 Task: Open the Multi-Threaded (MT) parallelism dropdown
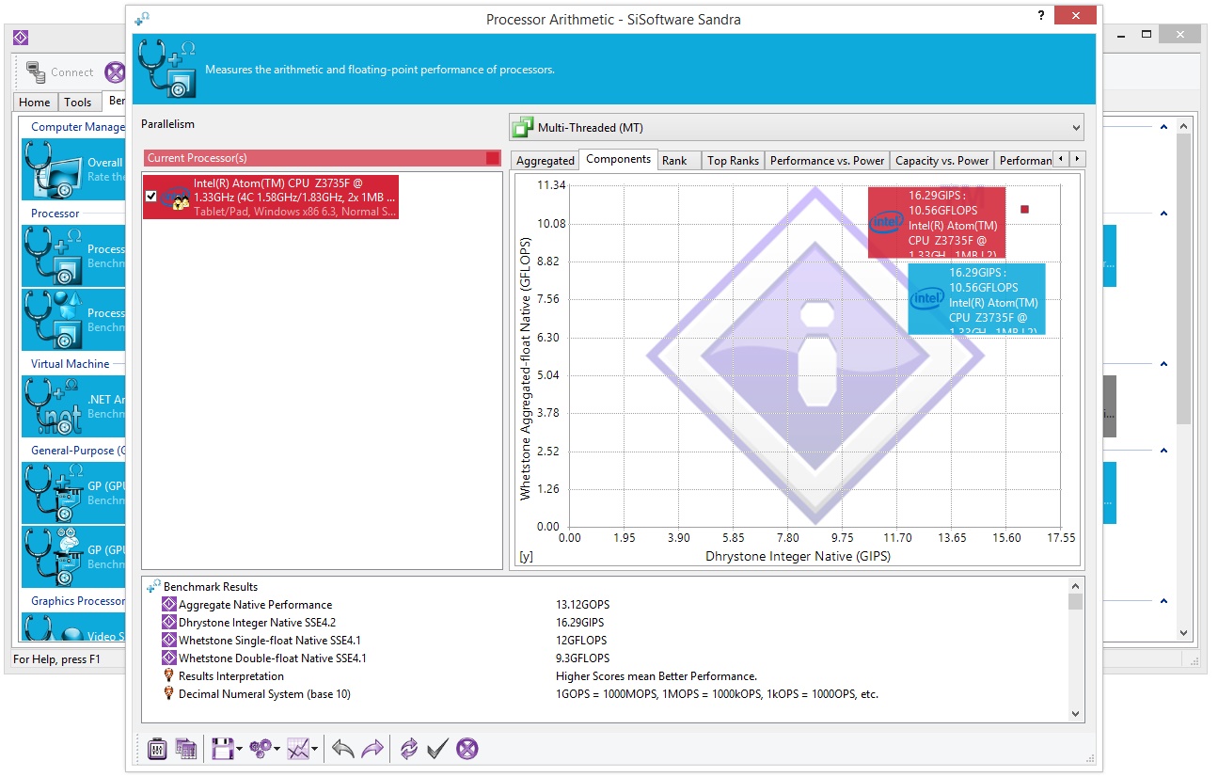[796, 127]
